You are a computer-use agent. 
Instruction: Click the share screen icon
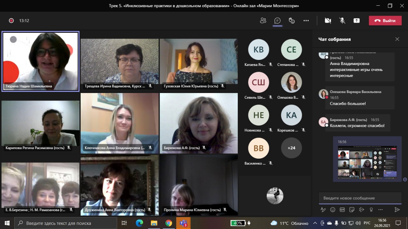pos(356,21)
